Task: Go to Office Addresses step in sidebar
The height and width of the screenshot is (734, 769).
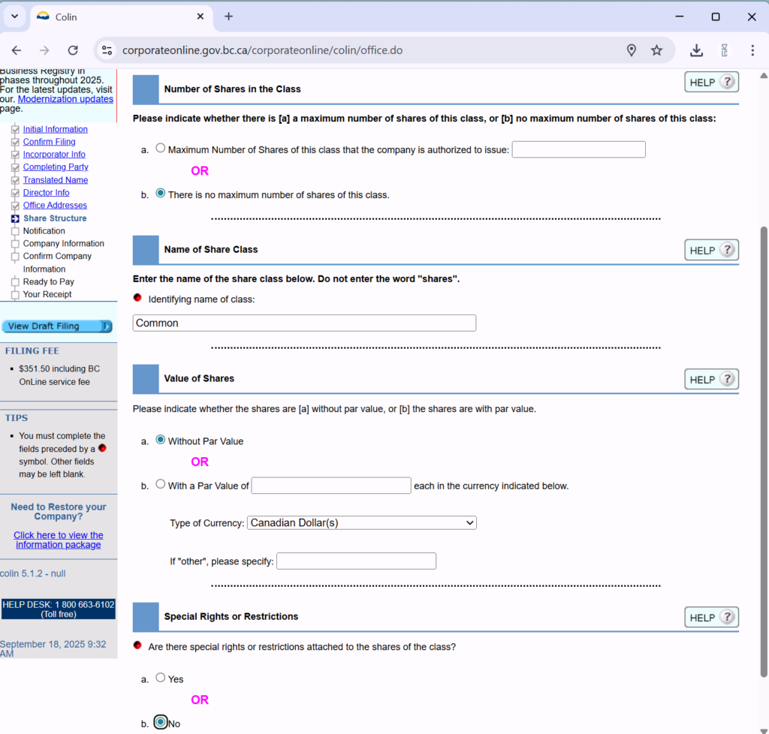Action: (x=55, y=206)
